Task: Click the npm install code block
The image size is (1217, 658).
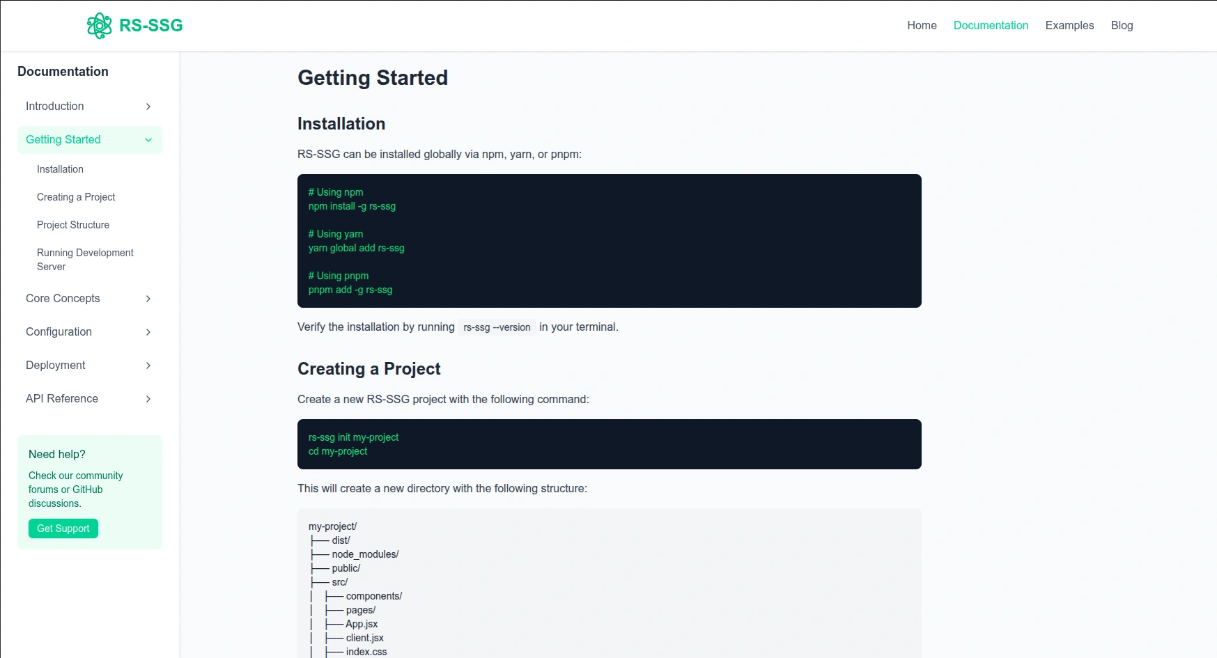Action: point(608,241)
